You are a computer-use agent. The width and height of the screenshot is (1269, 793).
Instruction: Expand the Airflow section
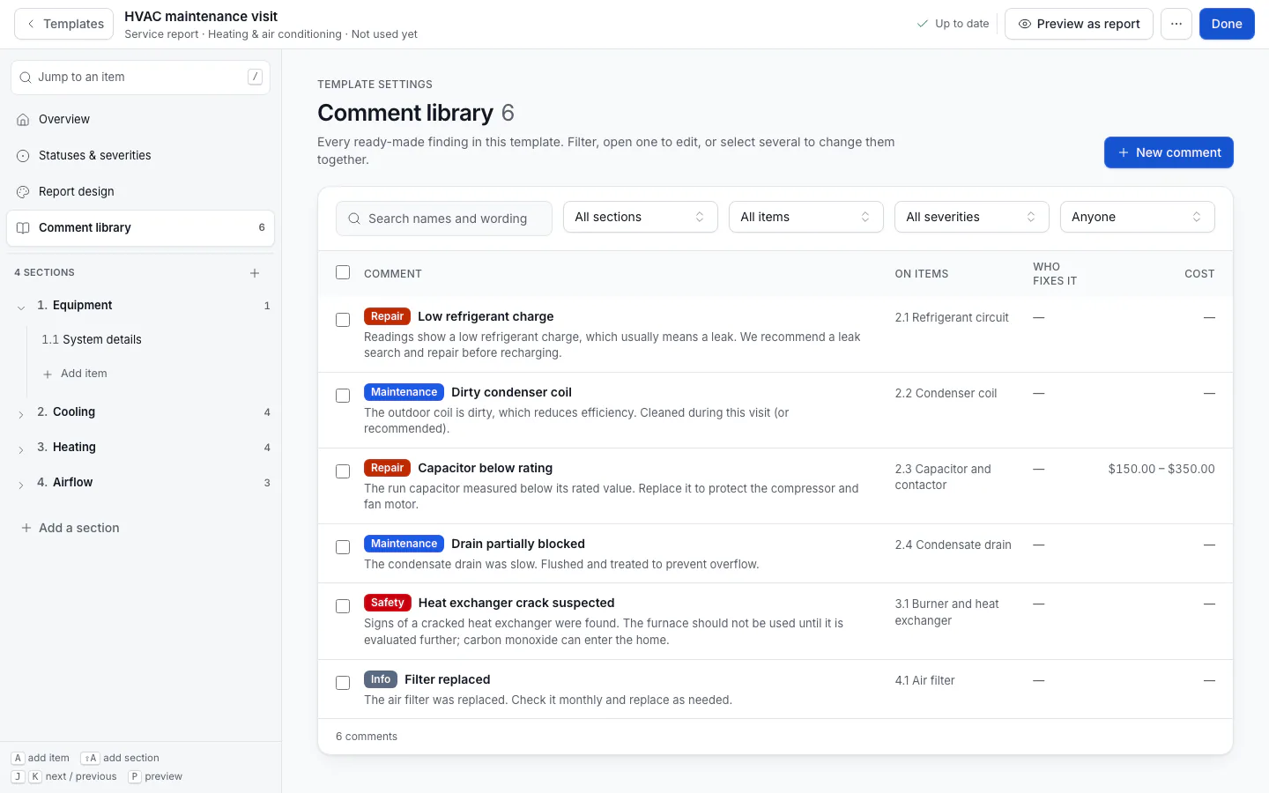pos(21,484)
